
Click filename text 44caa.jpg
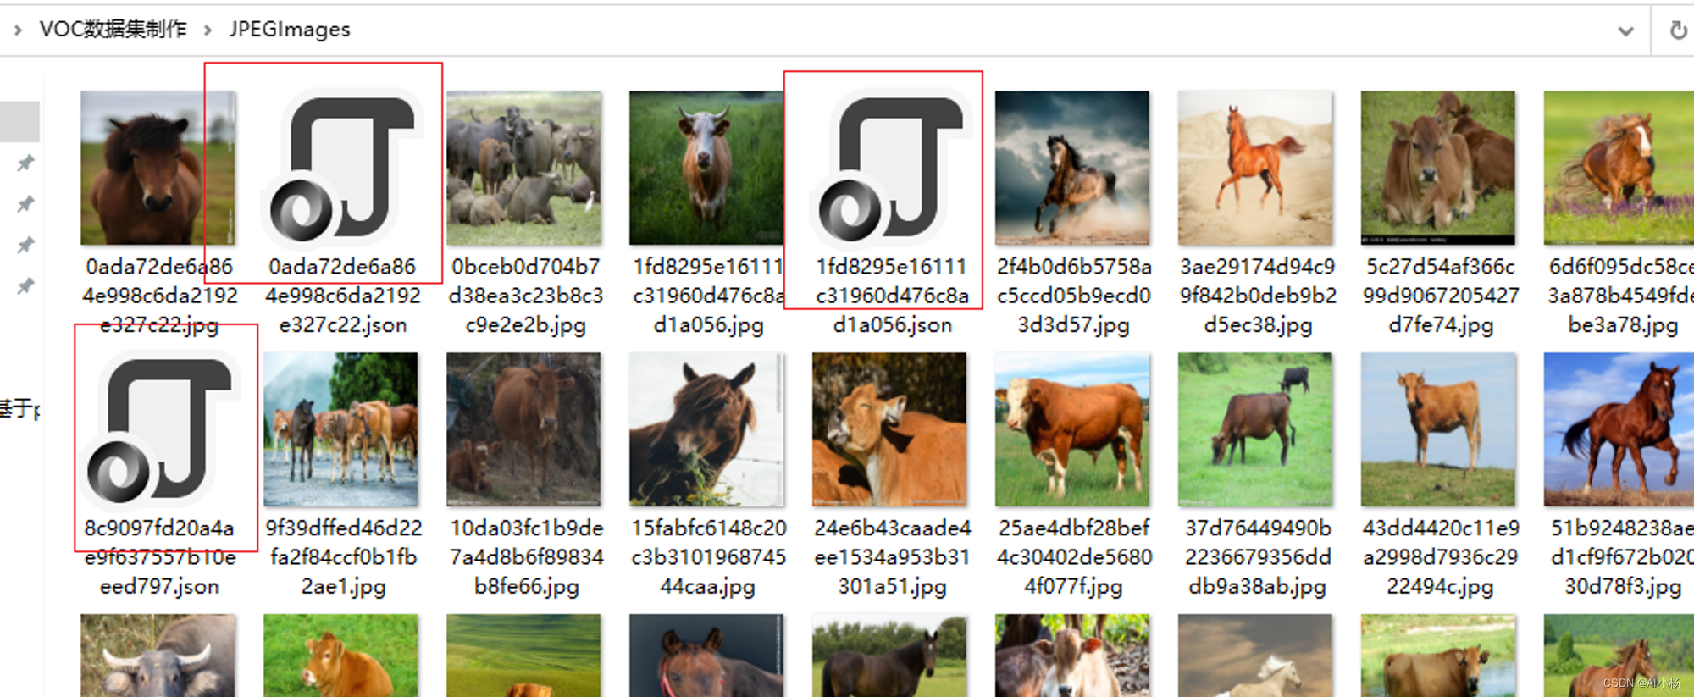(x=708, y=587)
